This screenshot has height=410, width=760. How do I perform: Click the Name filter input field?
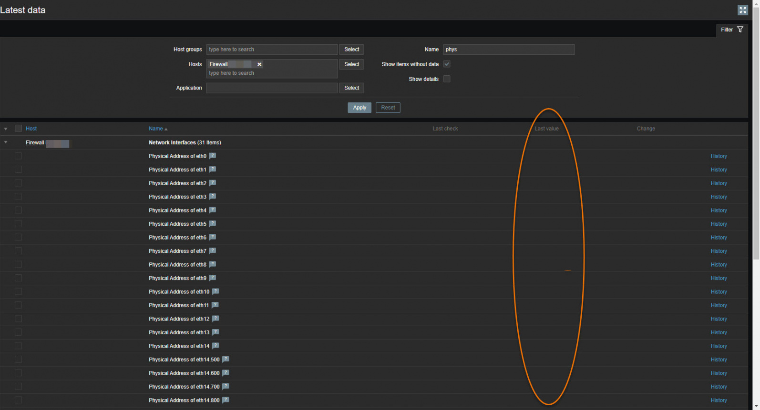(x=508, y=50)
